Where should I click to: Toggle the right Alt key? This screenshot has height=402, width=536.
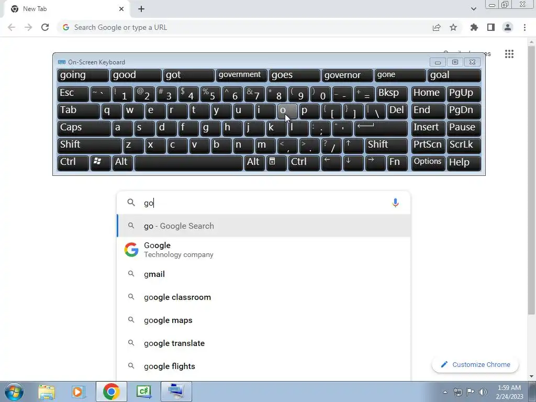tap(254, 163)
